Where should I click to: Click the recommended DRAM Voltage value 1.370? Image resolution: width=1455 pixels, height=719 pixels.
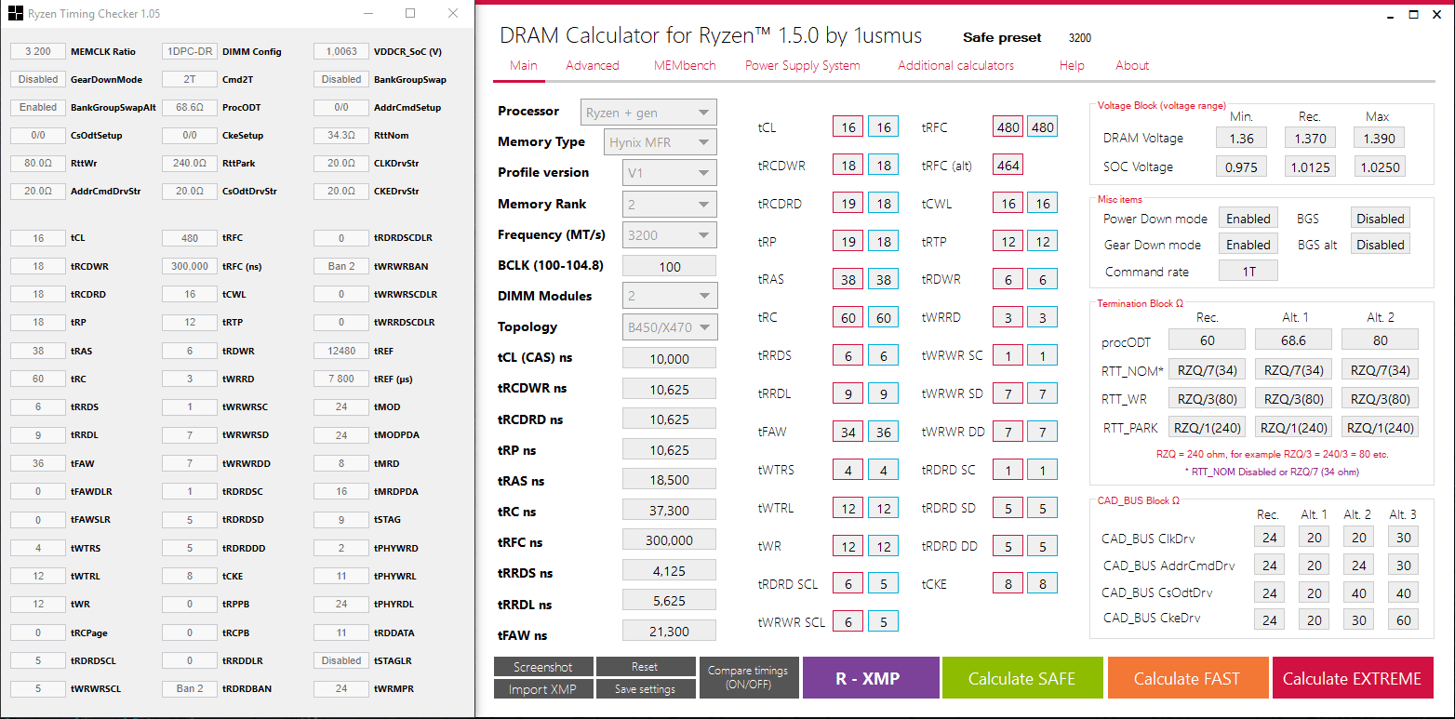(x=1310, y=138)
